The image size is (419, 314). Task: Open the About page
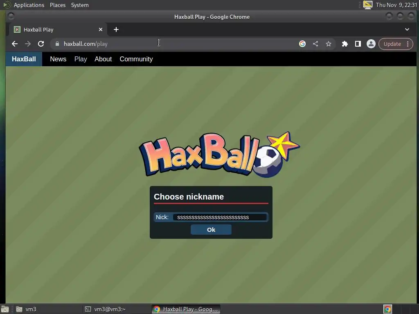pyautogui.click(x=103, y=59)
